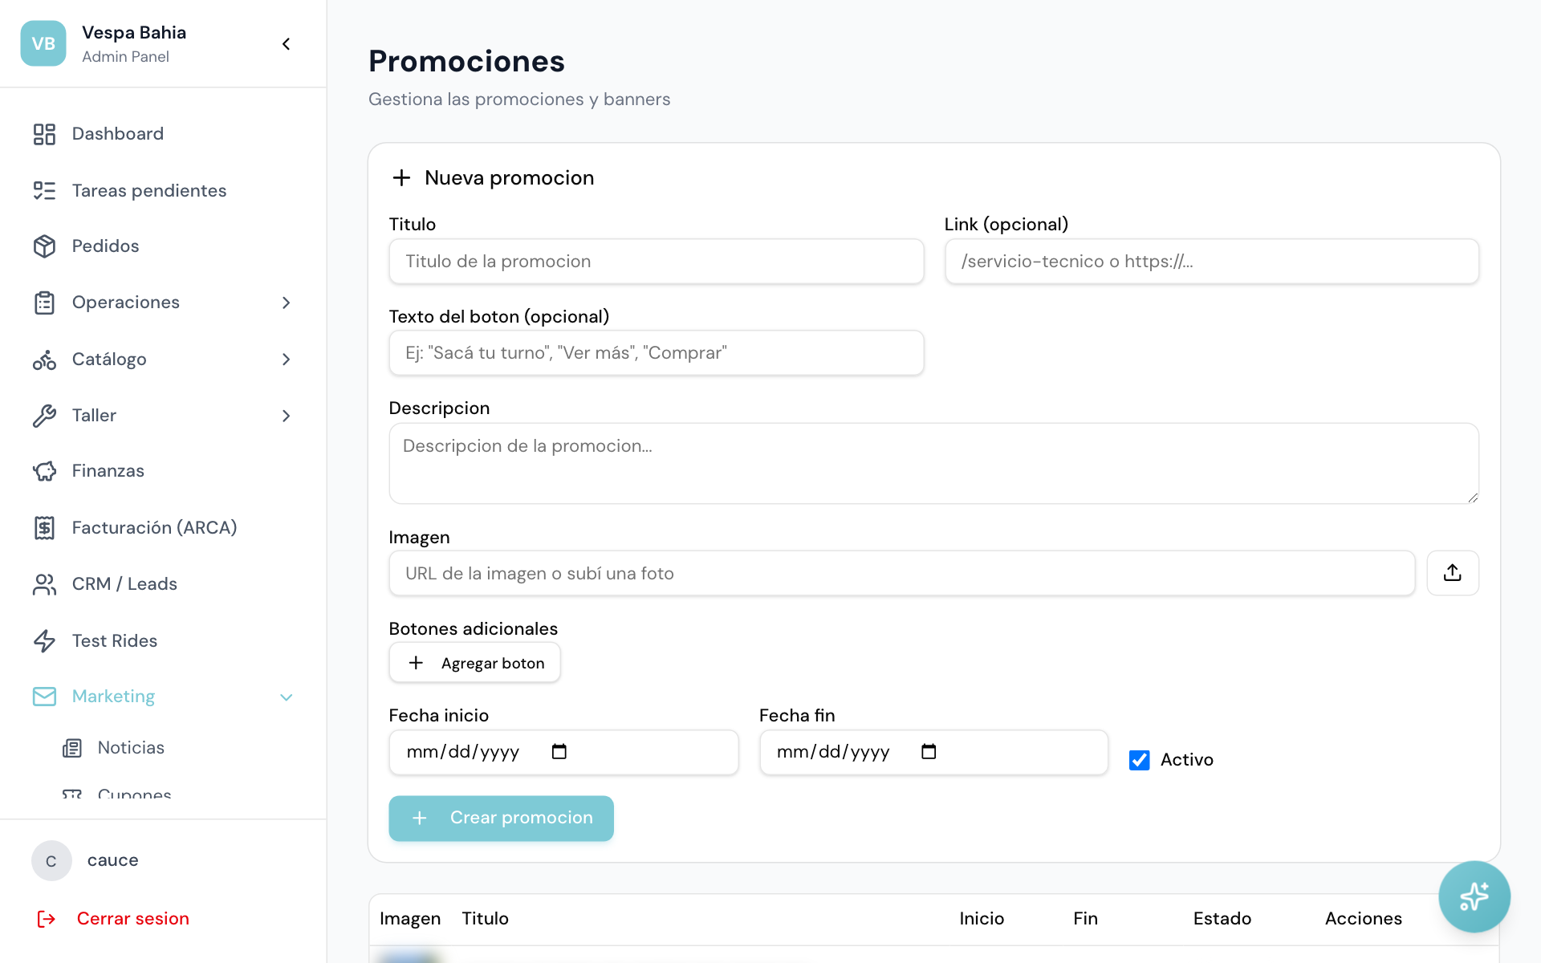Click the Catálogo scooter icon

coord(44,360)
